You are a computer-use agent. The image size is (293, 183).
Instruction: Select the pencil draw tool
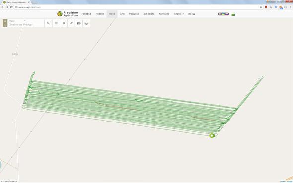pyautogui.click(x=71, y=23)
